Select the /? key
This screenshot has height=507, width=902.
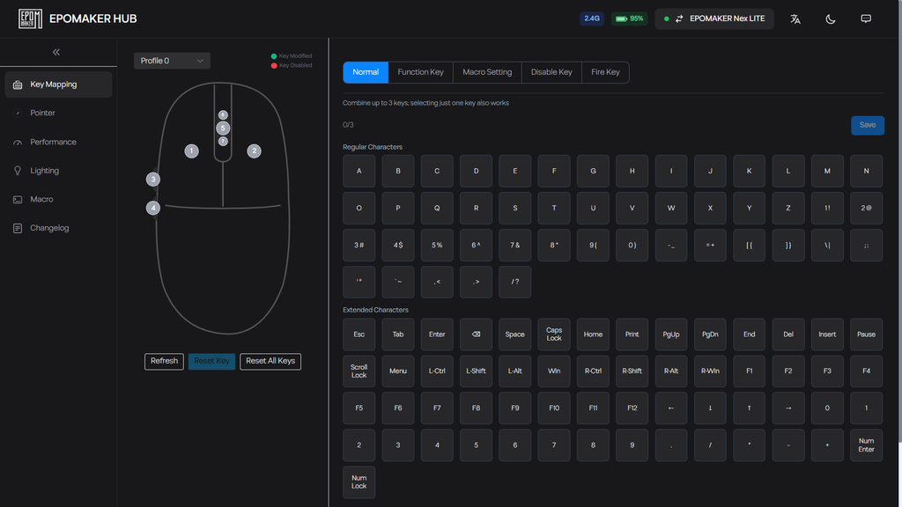point(514,283)
